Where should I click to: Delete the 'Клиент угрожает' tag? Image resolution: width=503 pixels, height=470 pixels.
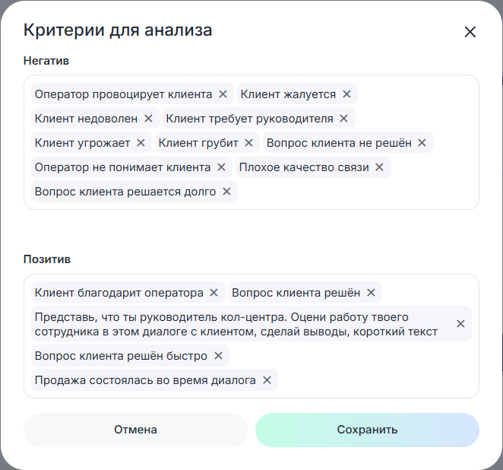pyautogui.click(x=141, y=143)
